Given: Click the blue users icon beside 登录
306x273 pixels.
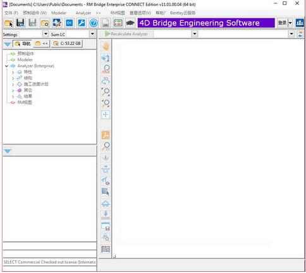Looking at the screenshot, I should pyautogui.click(x=299, y=23).
